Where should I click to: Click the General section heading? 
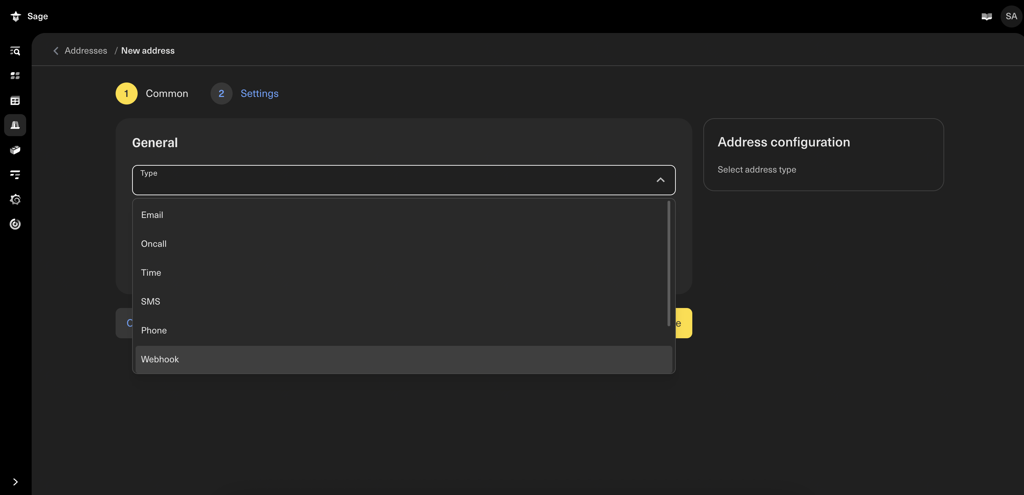point(155,143)
